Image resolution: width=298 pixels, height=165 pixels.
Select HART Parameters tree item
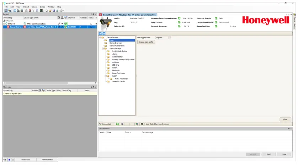tap(122, 79)
